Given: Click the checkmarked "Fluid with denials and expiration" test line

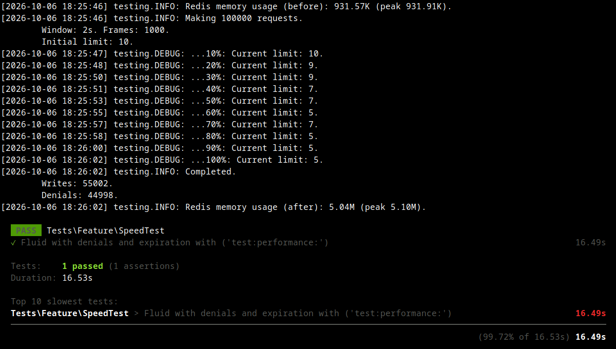Looking at the screenshot, I should [x=169, y=243].
